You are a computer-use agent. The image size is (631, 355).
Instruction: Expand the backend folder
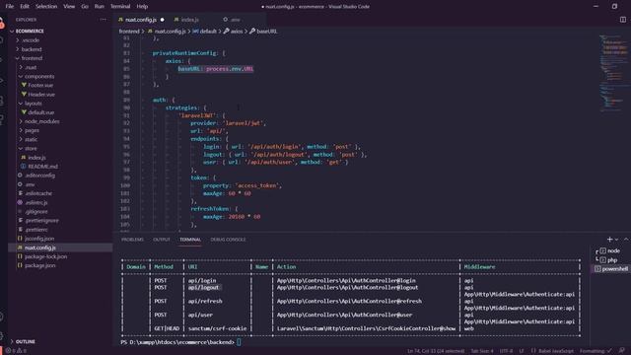coord(32,49)
